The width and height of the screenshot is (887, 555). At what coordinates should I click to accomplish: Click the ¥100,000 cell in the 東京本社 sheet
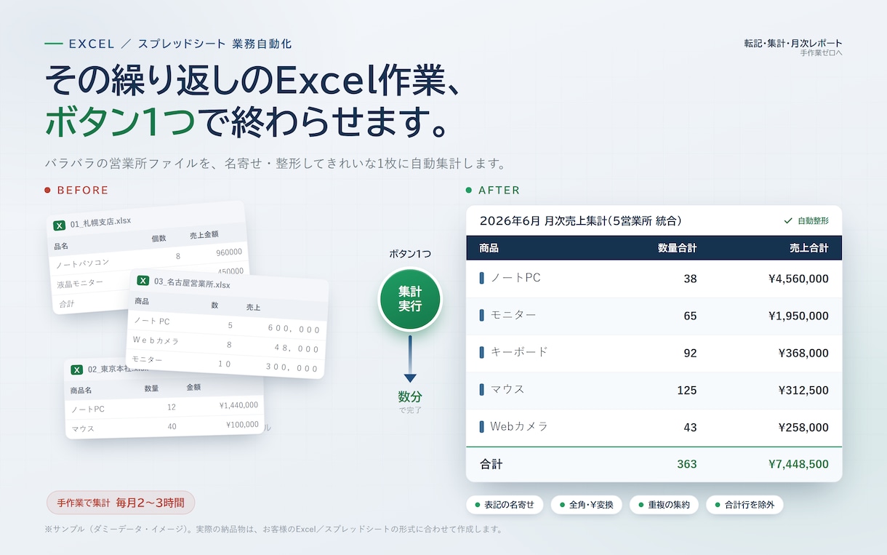242,425
